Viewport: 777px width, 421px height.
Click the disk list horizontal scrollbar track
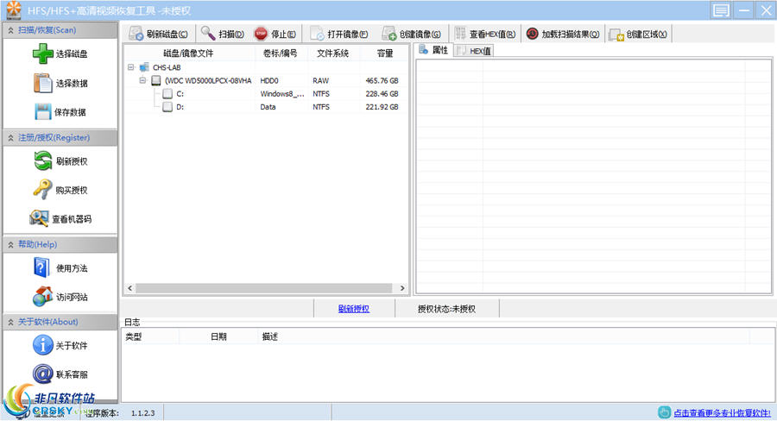[264, 288]
